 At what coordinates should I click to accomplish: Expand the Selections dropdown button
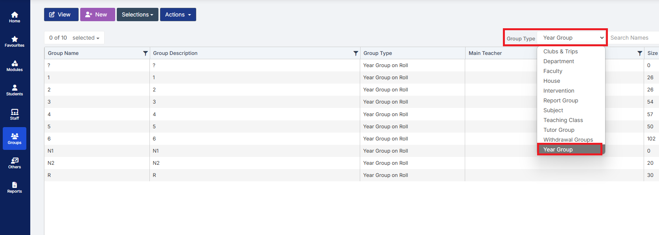pos(137,15)
